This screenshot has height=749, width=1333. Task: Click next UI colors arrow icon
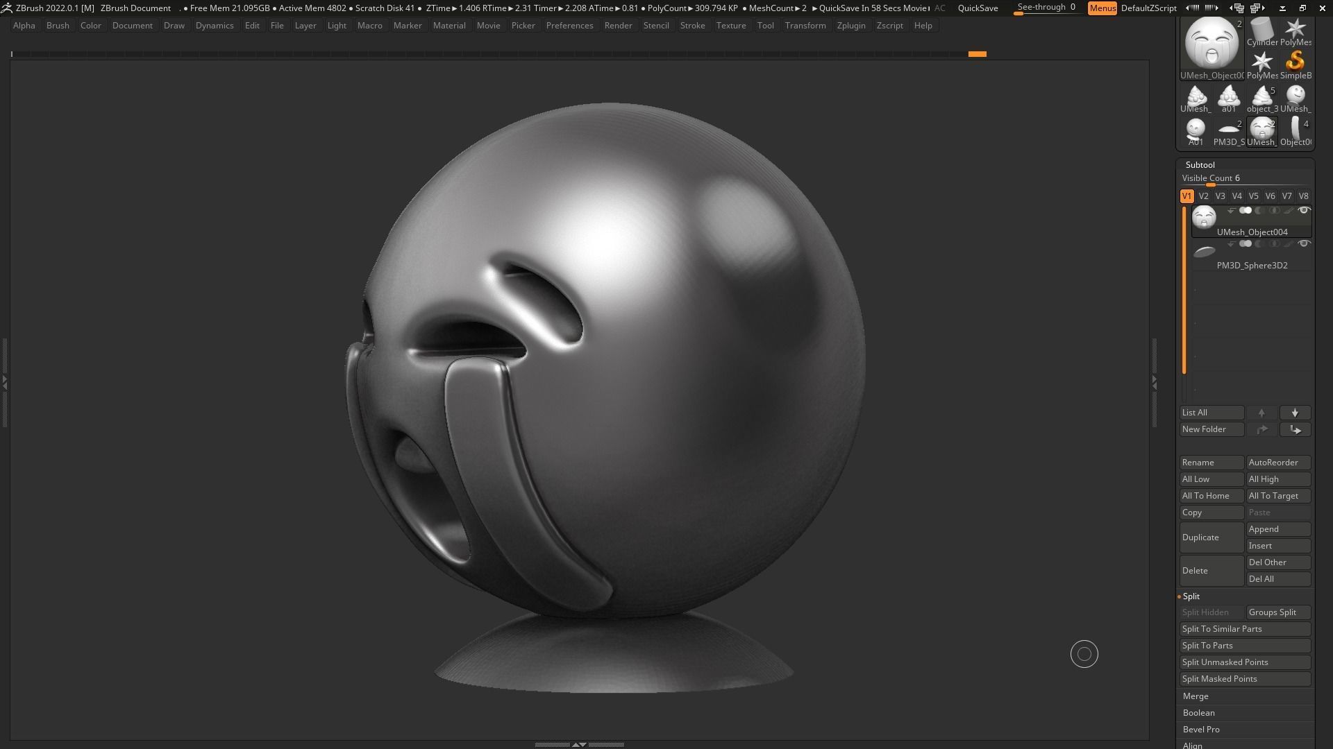point(1212,8)
